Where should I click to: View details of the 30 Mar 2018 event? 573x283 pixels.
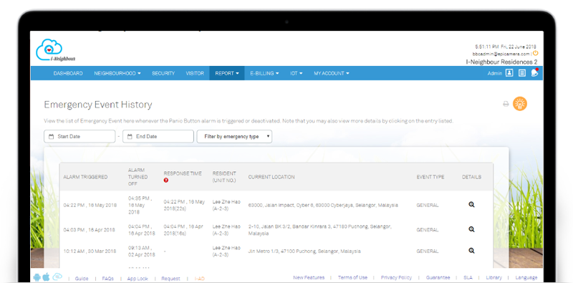471,251
